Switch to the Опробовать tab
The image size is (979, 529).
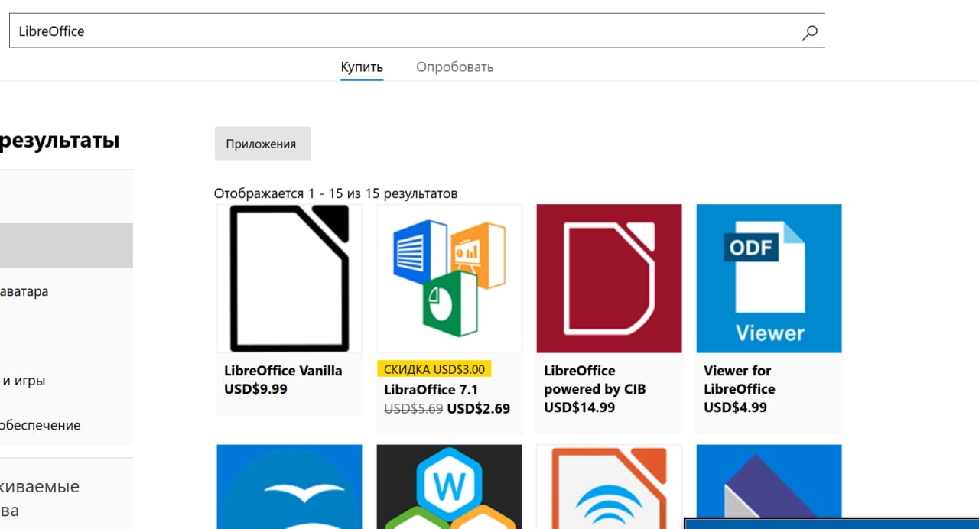click(x=455, y=67)
